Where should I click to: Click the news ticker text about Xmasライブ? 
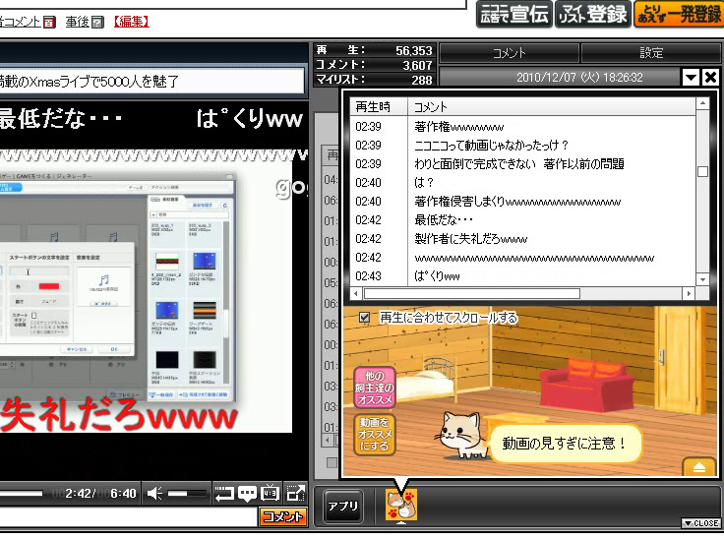coord(90,82)
